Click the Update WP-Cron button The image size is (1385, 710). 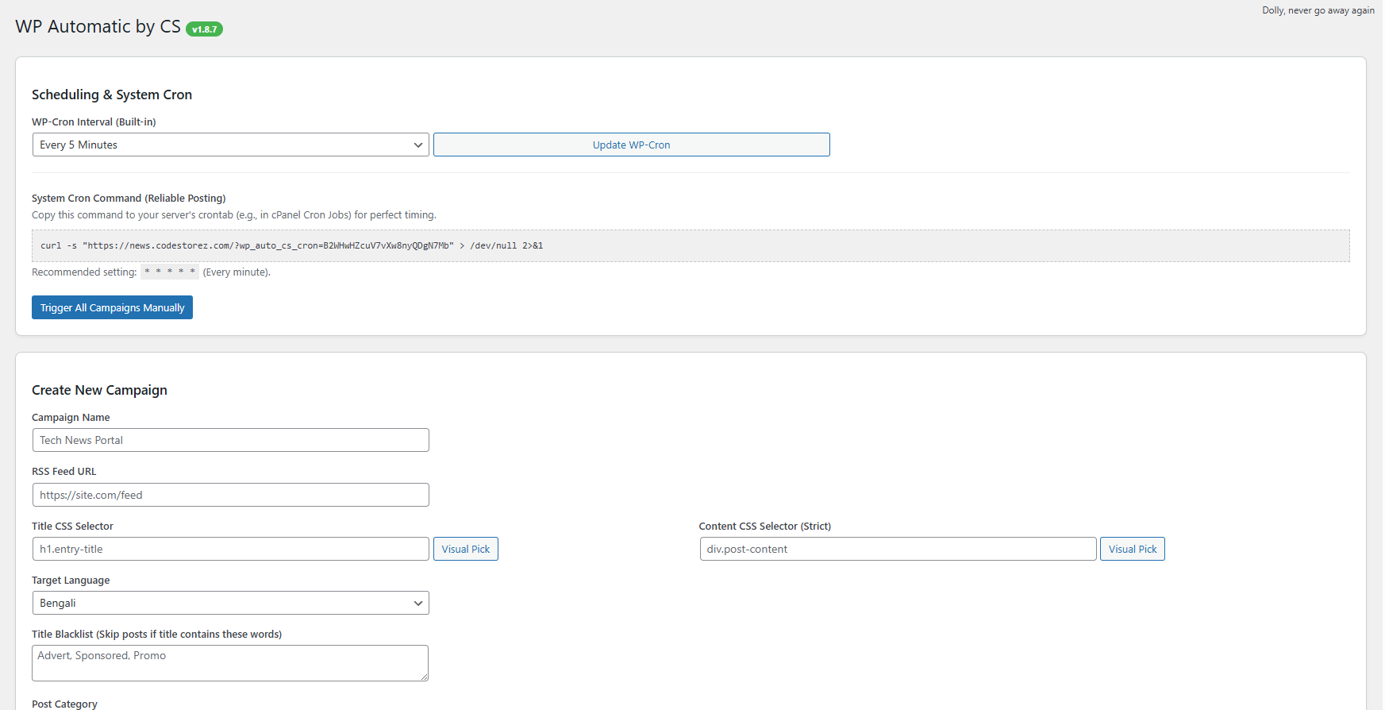pyautogui.click(x=631, y=145)
